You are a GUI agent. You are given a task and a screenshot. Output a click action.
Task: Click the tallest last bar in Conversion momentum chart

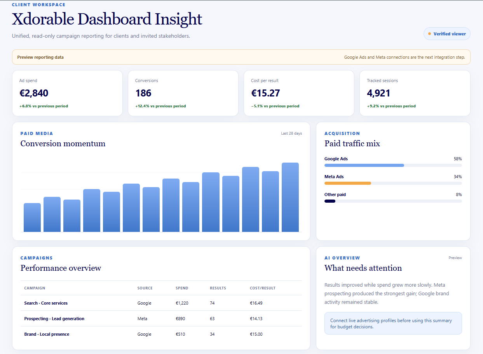point(290,197)
